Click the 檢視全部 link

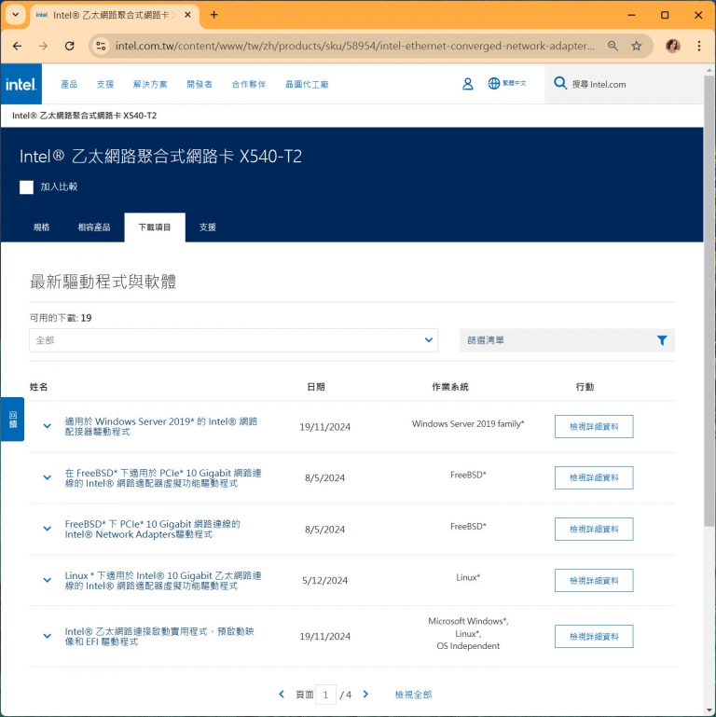click(413, 694)
